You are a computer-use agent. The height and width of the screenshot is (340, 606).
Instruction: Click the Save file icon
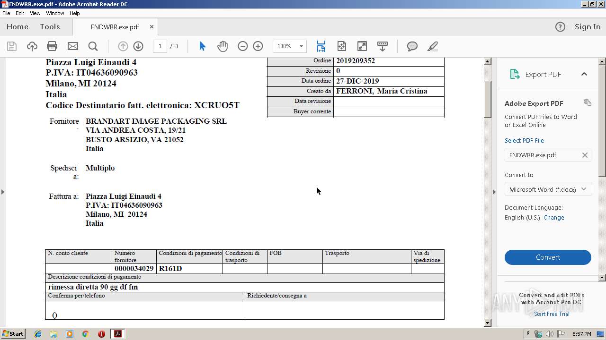(12, 46)
